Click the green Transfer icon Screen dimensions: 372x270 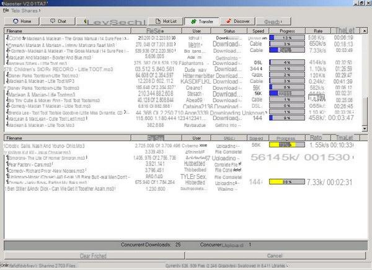pos(193,22)
